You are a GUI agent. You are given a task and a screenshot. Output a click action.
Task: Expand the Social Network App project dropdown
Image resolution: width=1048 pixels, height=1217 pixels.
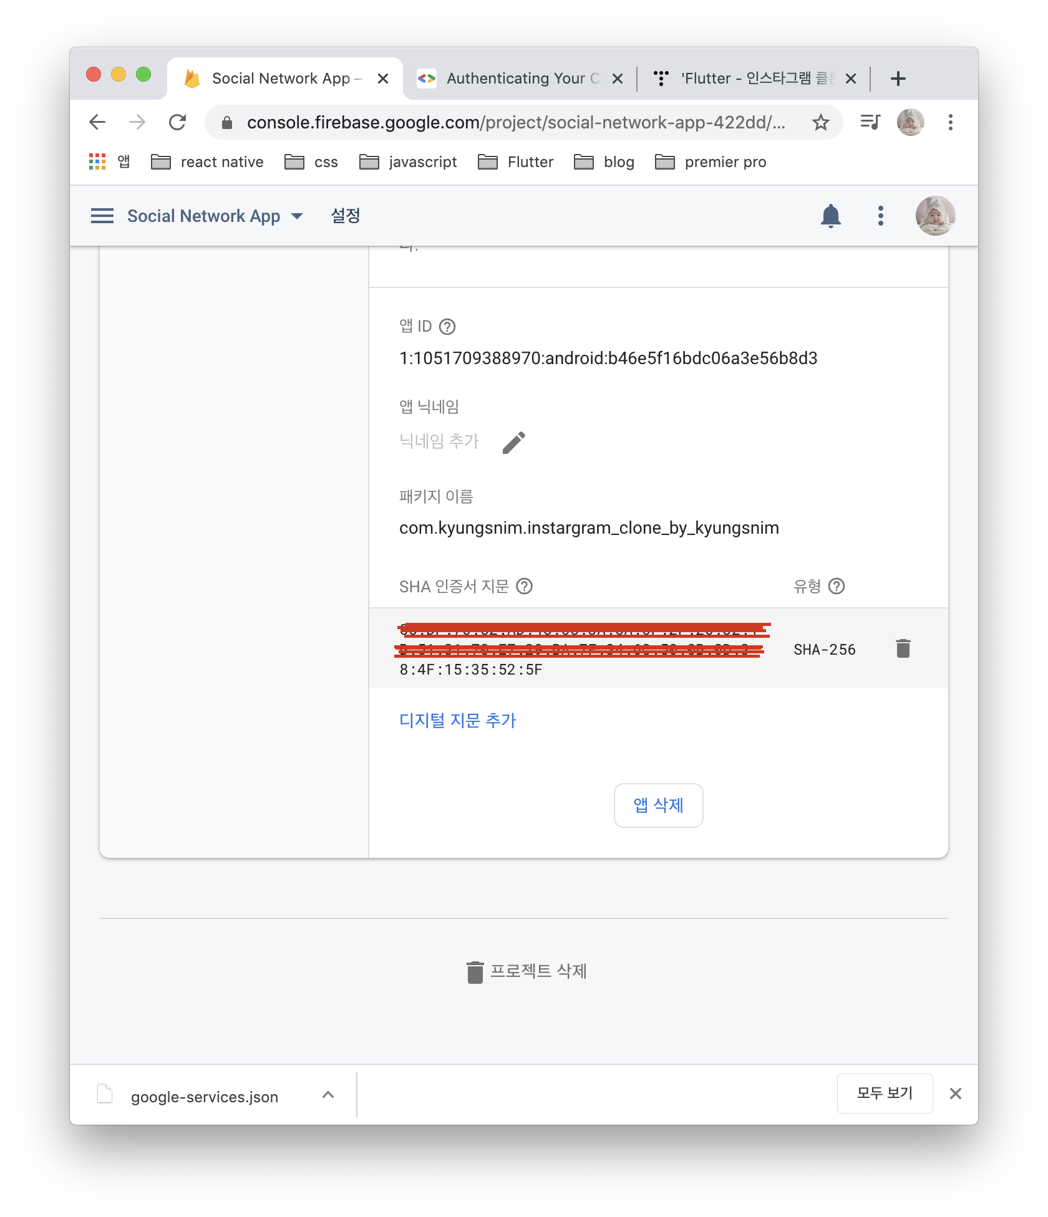tap(215, 216)
